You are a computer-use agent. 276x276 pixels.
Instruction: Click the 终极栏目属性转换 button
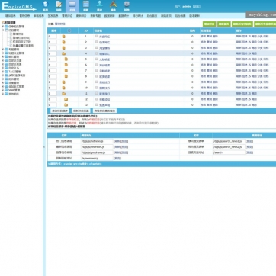coord(104,111)
